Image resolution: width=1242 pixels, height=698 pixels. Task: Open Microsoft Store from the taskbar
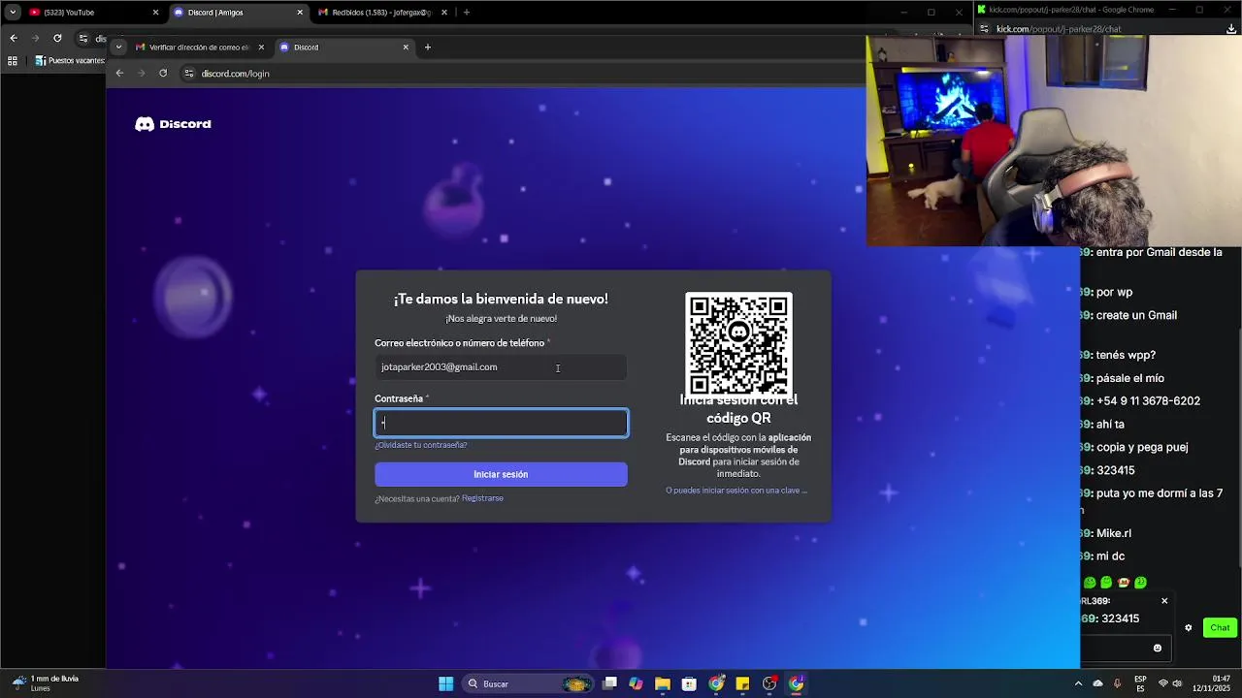pos(689,683)
